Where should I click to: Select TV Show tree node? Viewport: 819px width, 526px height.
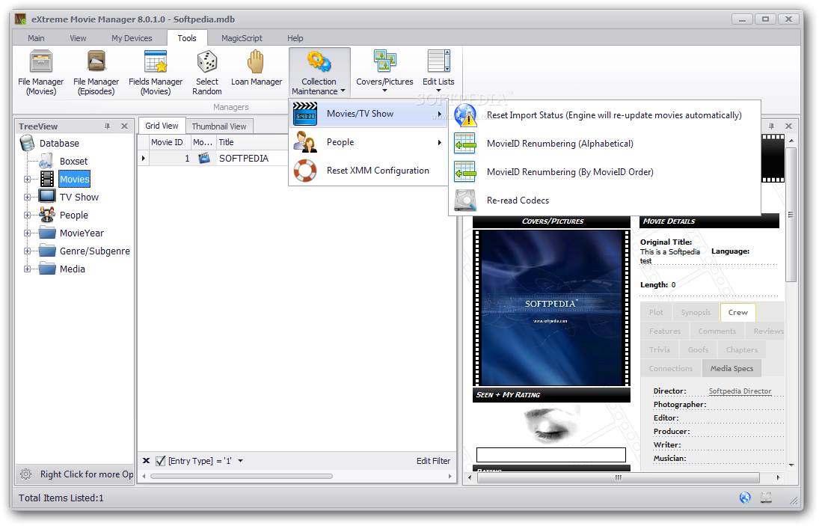pos(79,198)
